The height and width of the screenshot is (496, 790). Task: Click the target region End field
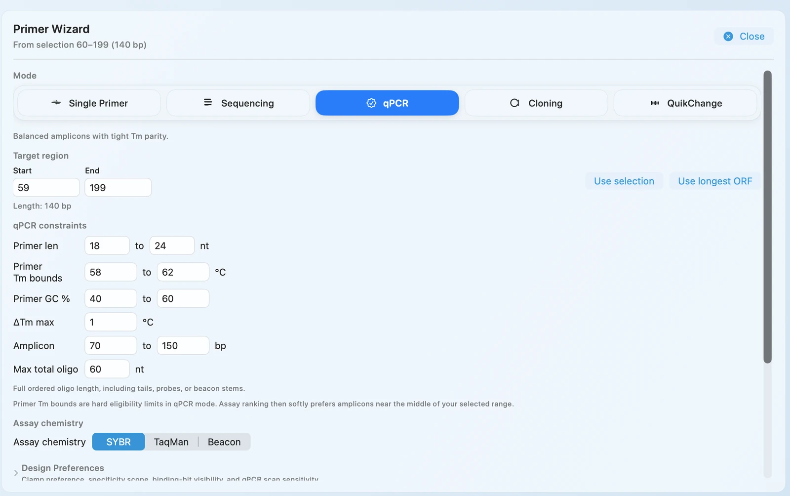click(118, 188)
